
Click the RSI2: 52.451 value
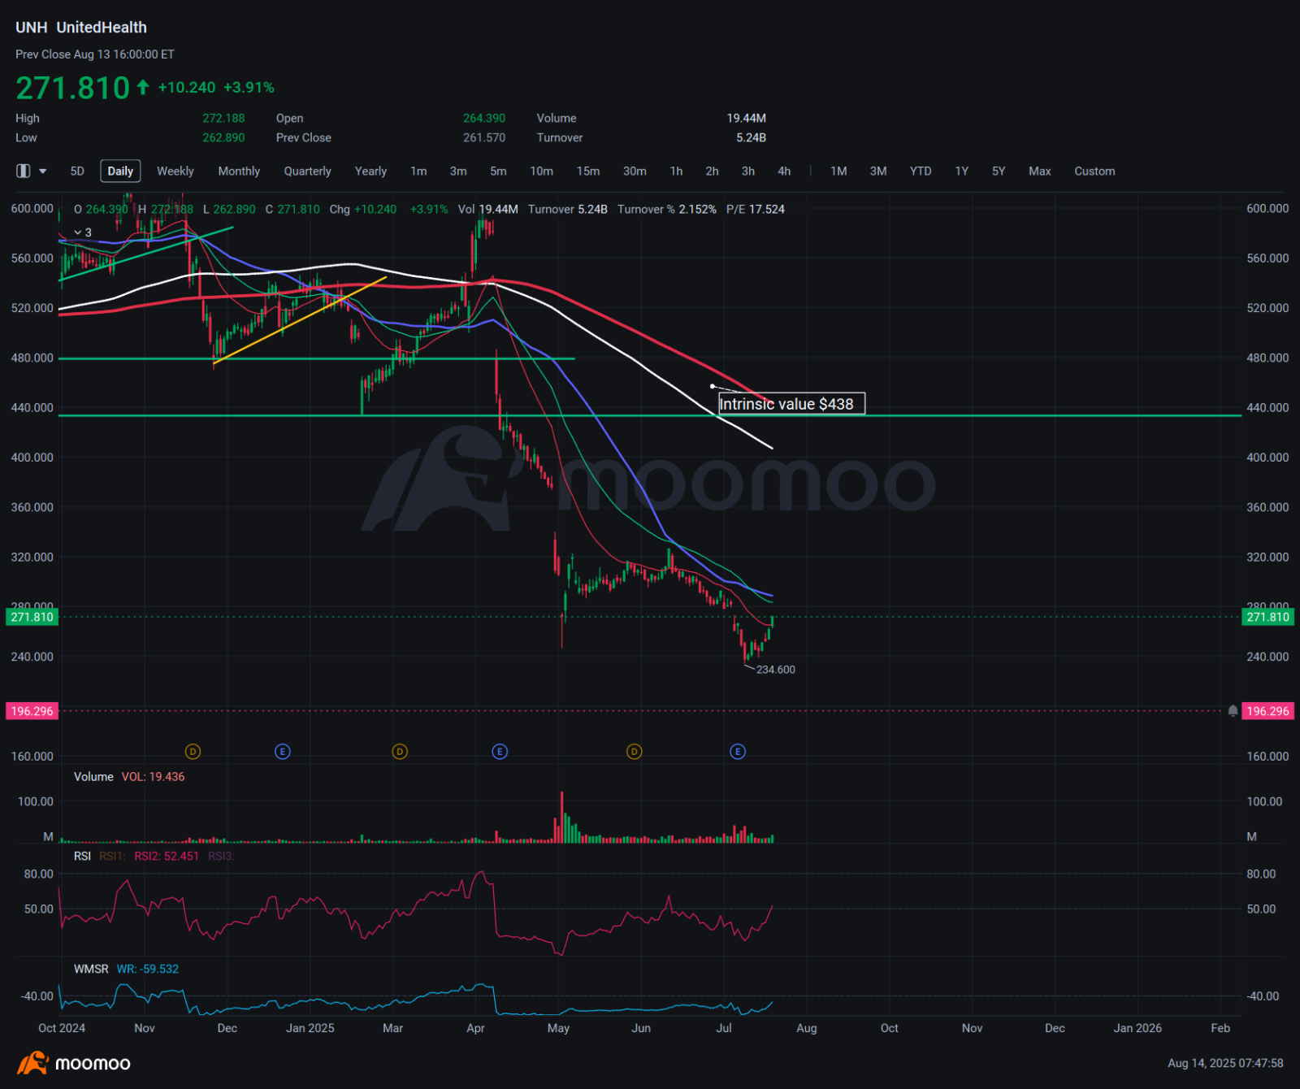167,857
